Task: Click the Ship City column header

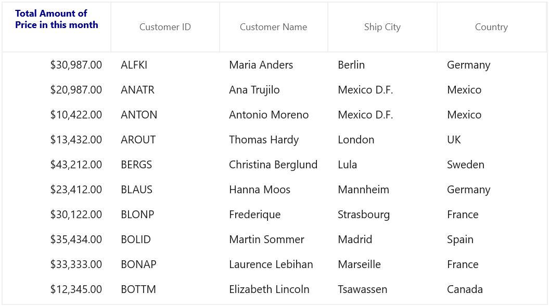Action: click(x=382, y=27)
